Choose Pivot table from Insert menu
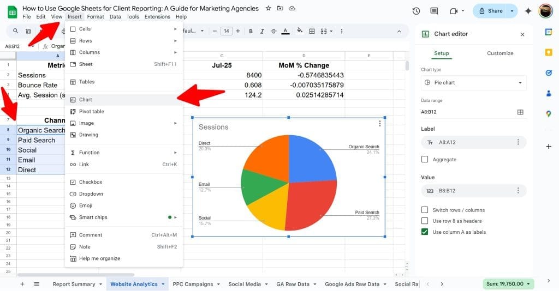Viewport: 559px width, 291px height. point(124,111)
